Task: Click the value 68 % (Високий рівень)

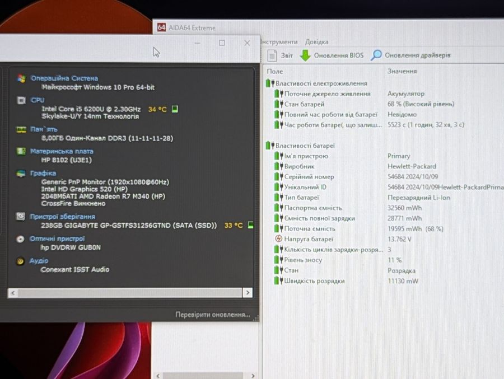Action: point(421,104)
